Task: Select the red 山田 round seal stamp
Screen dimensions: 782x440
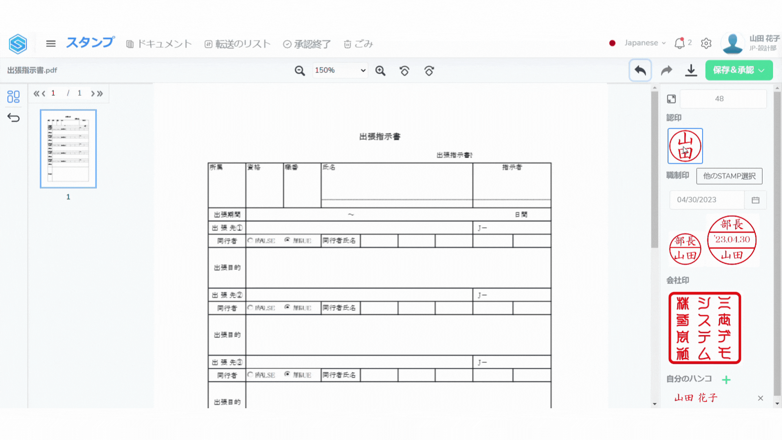Action: tap(685, 146)
